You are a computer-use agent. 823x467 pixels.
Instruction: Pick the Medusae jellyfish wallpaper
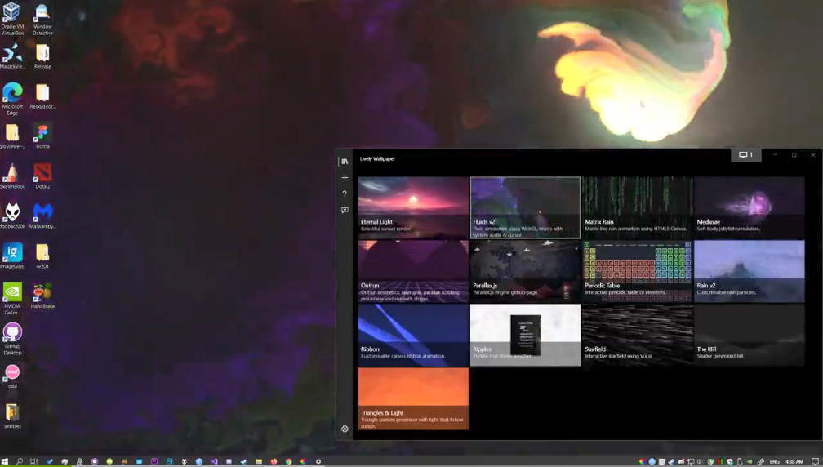point(749,208)
